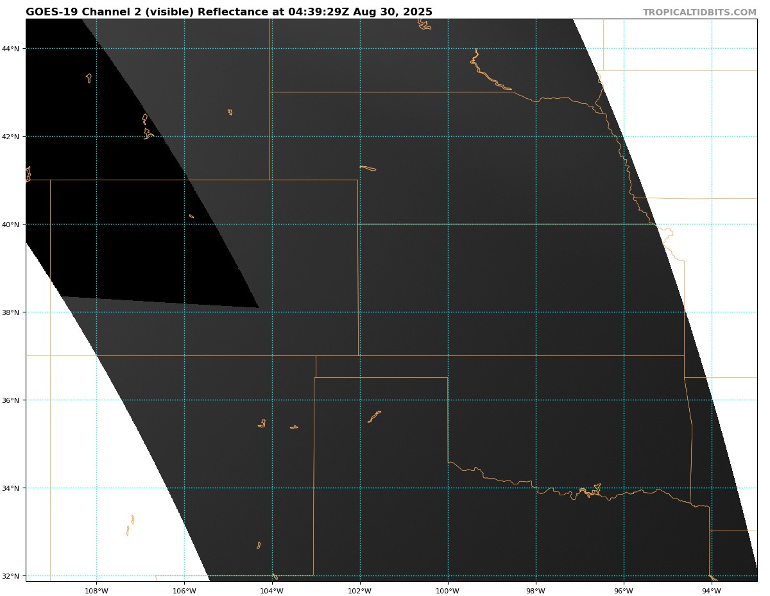Click the TROPICALTIDBITS.COM label

click(699, 13)
